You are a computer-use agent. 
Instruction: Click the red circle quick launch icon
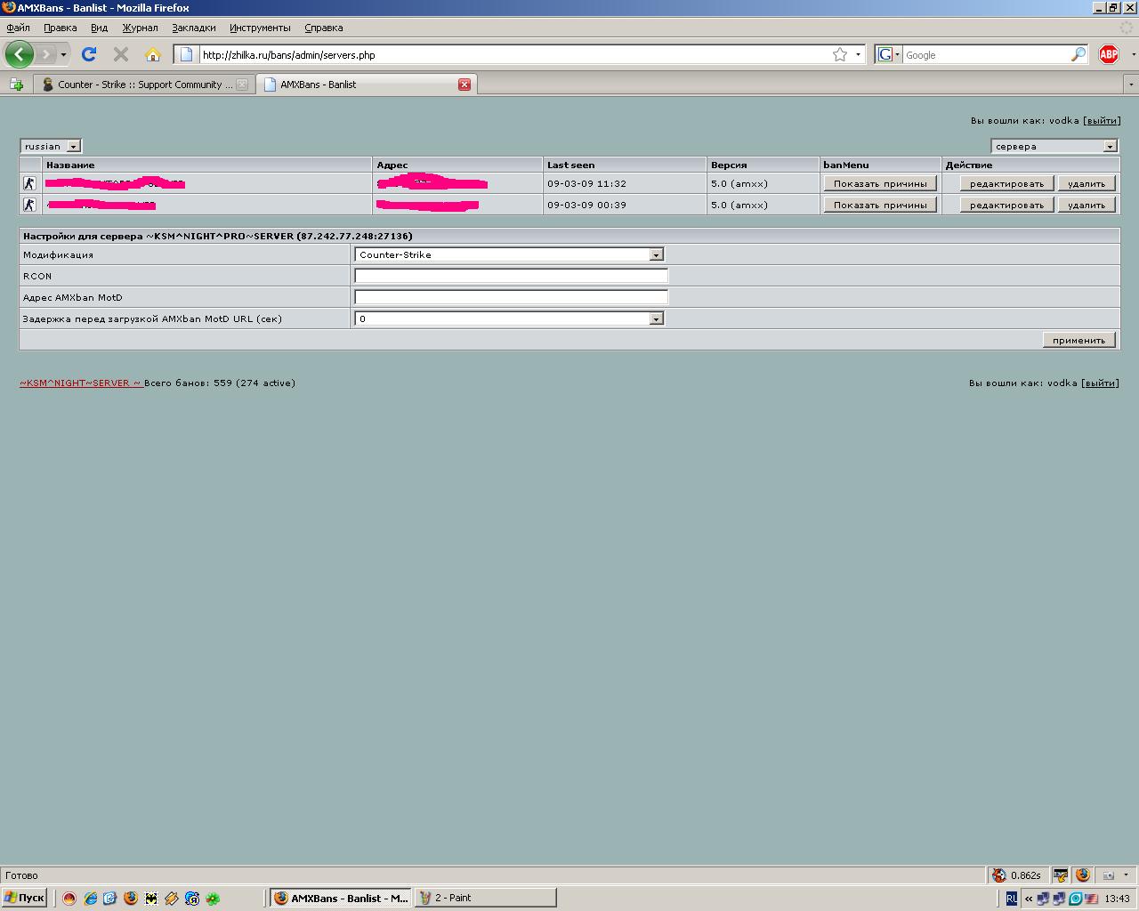click(x=69, y=899)
